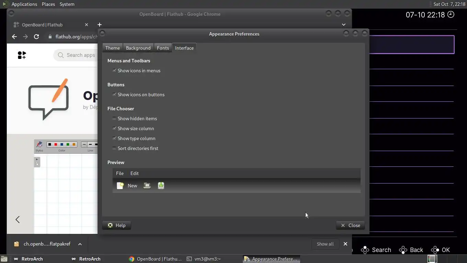Toggle Show icons in menus
The width and height of the screenshot is (467, 263).
pos(114,71)
